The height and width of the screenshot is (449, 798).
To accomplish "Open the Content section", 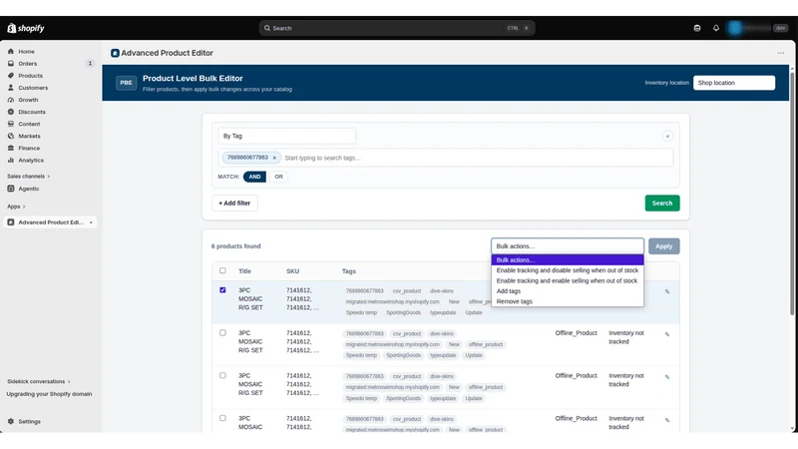I will [x=29, y=124].
